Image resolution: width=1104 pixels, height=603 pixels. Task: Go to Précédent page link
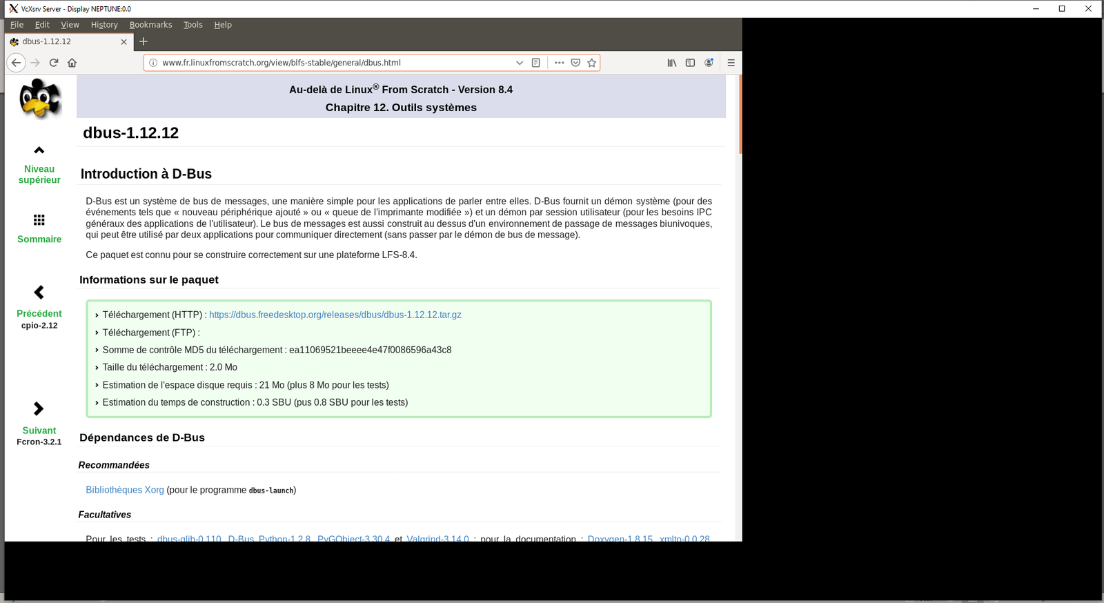click(39, 313)
